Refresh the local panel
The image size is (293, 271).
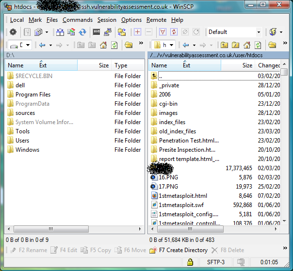pos(114,45)
